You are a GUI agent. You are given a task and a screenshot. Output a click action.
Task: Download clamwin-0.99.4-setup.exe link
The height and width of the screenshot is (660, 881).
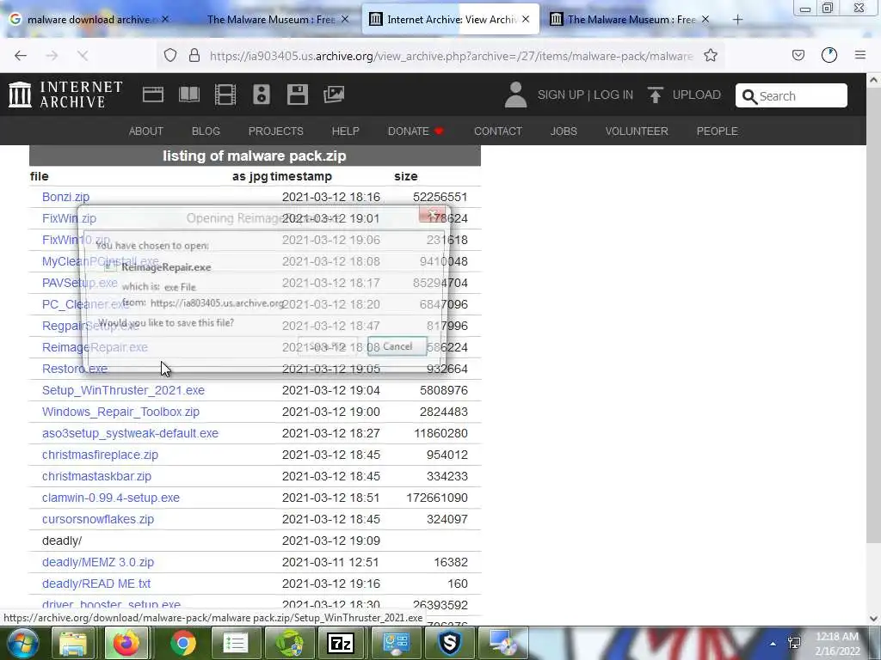pyautogui.click(x=111, y=498)
